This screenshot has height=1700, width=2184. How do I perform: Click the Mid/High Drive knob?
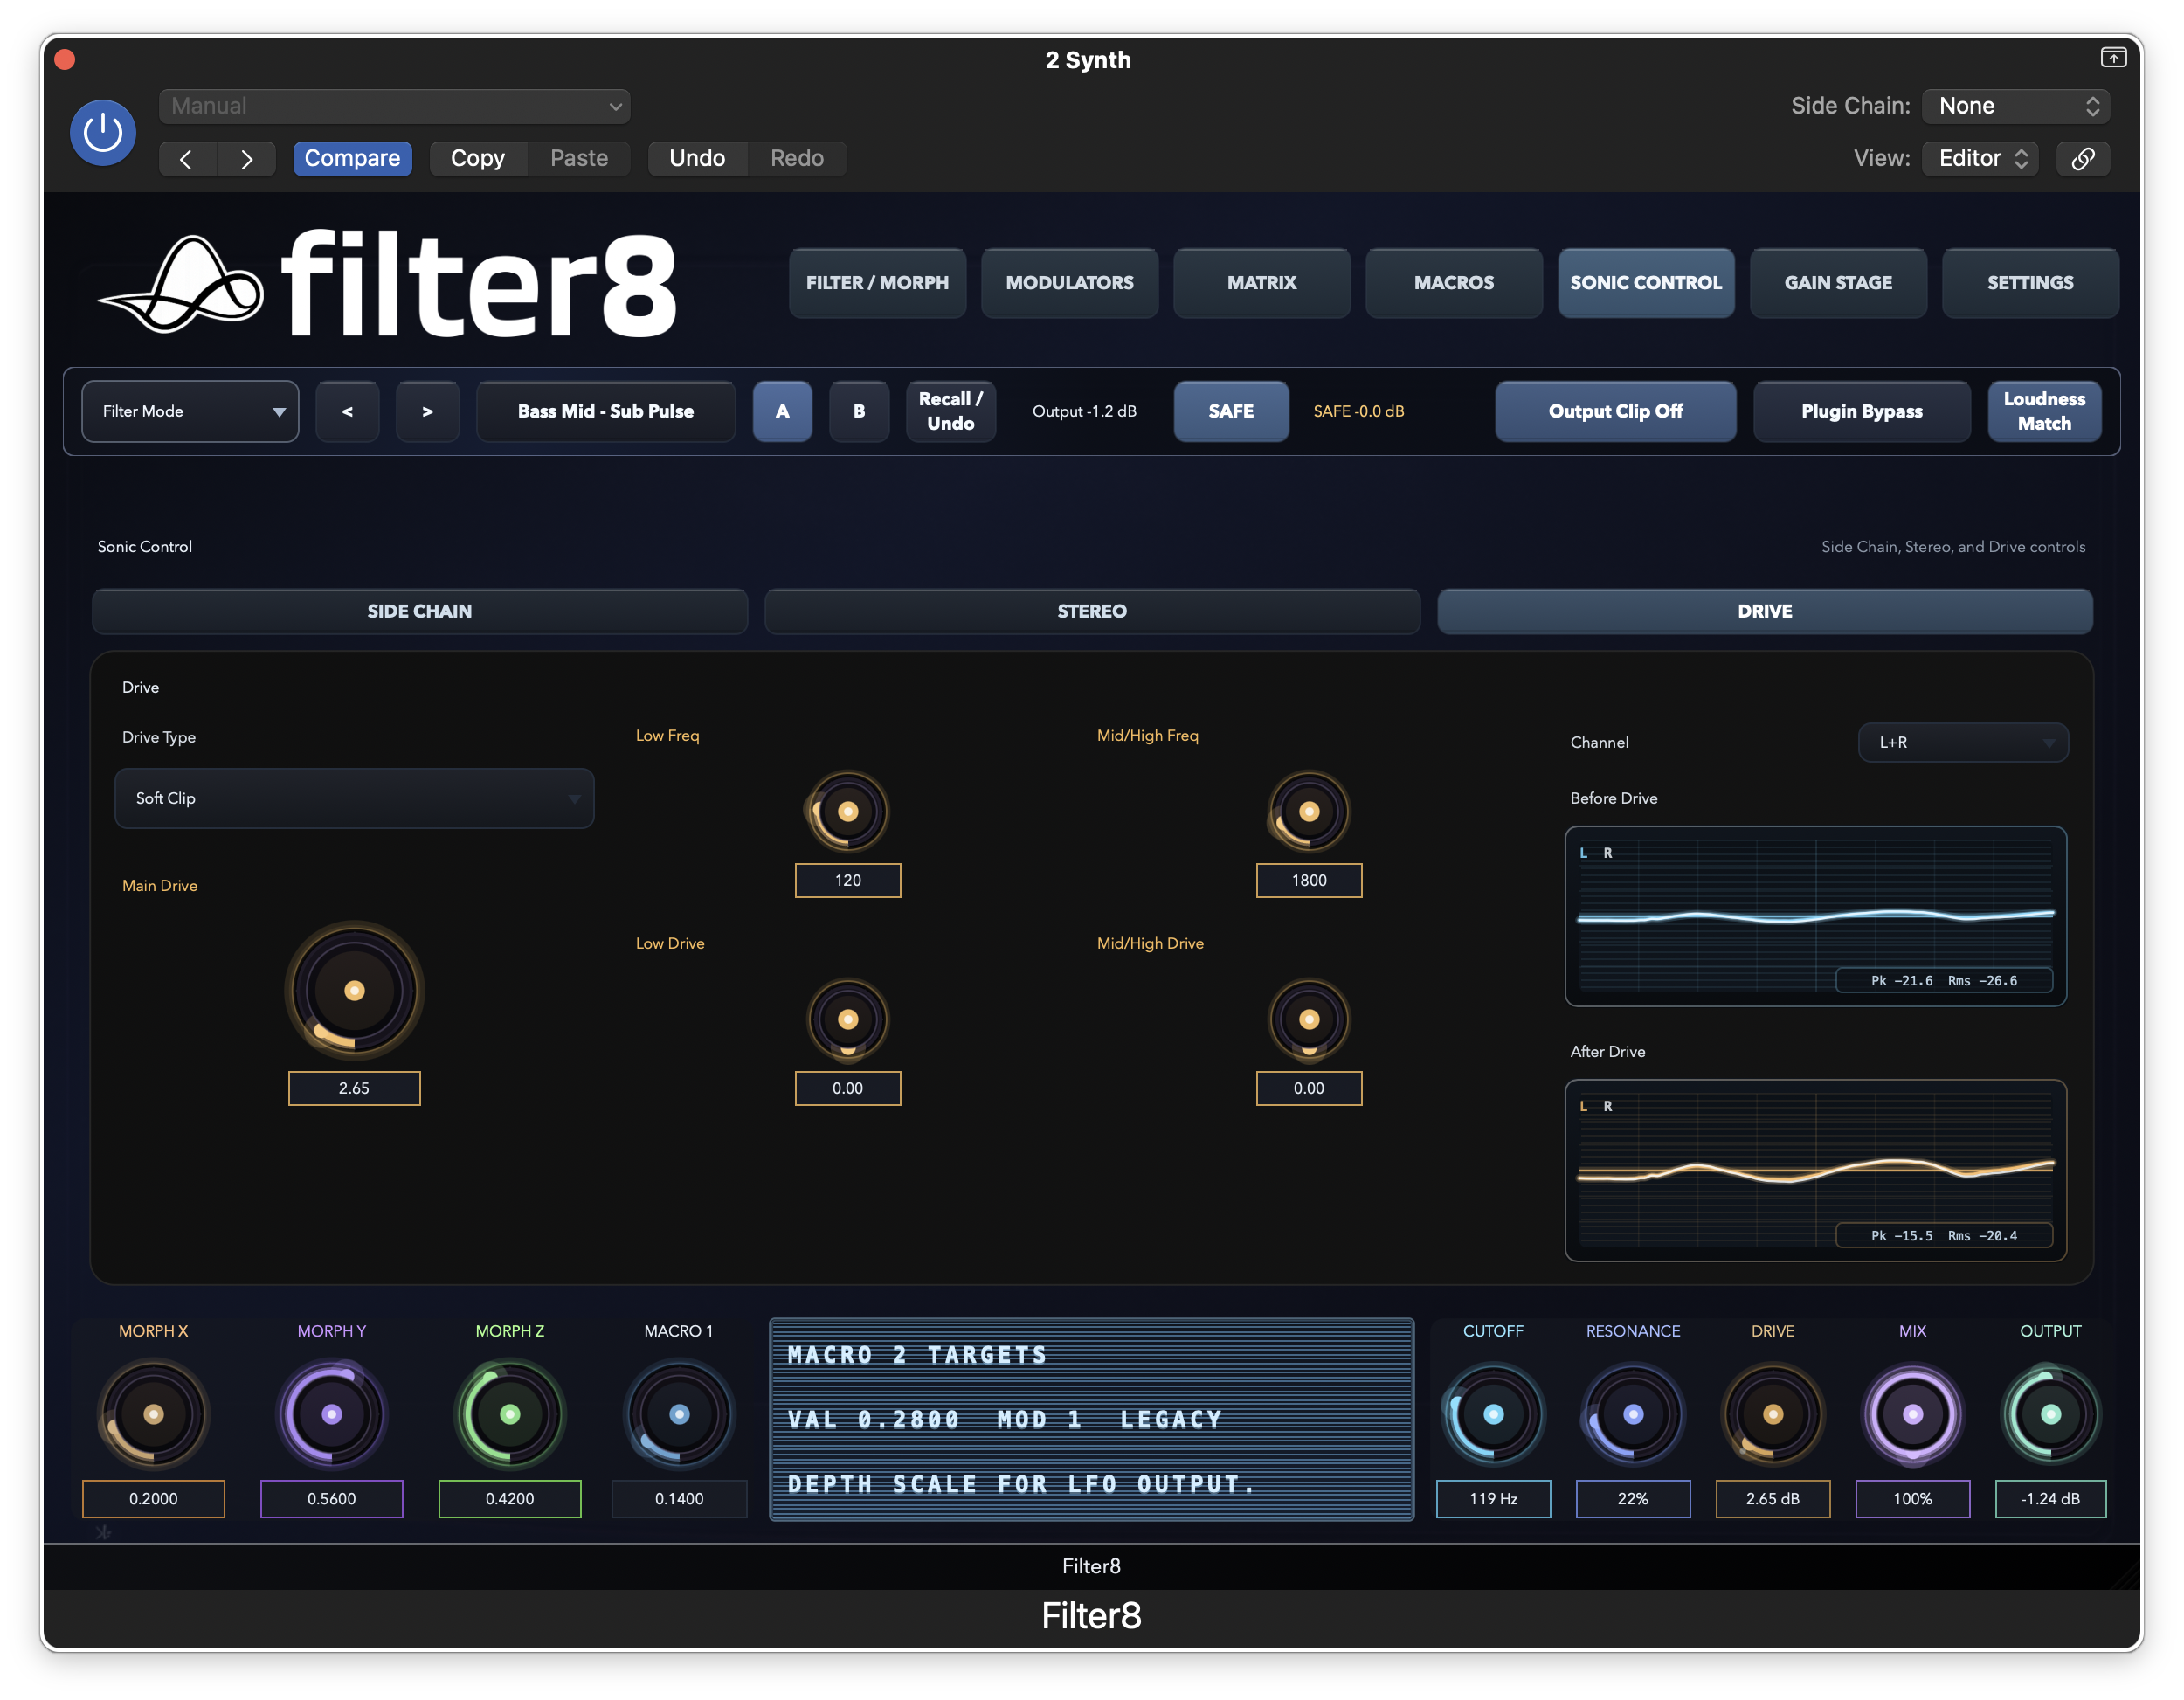tap(1308, 1019)
